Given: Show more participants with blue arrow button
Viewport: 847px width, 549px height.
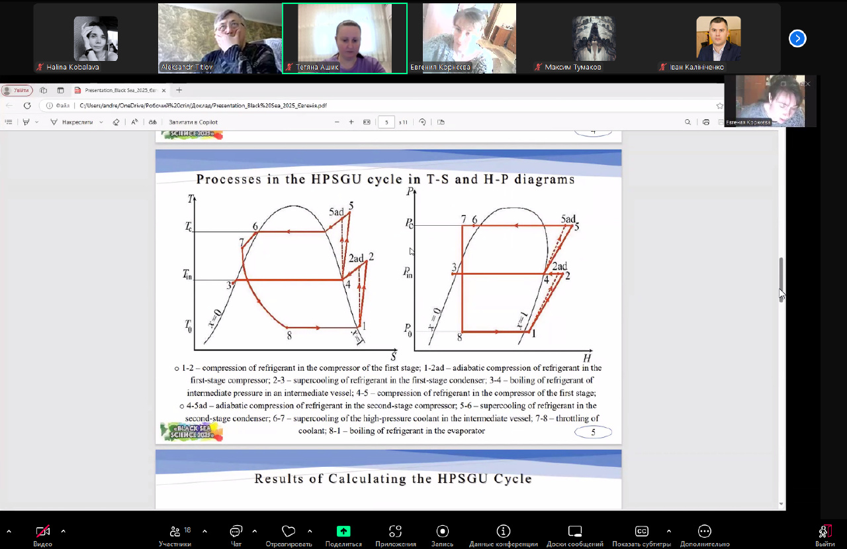Looking at the screenshot, I should 797,38.
